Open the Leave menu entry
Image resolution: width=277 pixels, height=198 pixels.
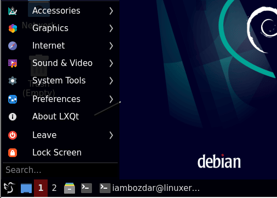point(60,135)
